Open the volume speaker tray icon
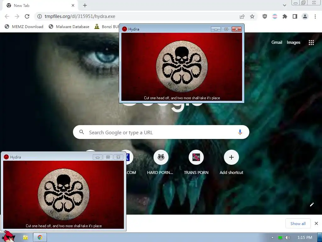Image resolution: width=322 pixels, height=242 pixels. click(287, 238)
